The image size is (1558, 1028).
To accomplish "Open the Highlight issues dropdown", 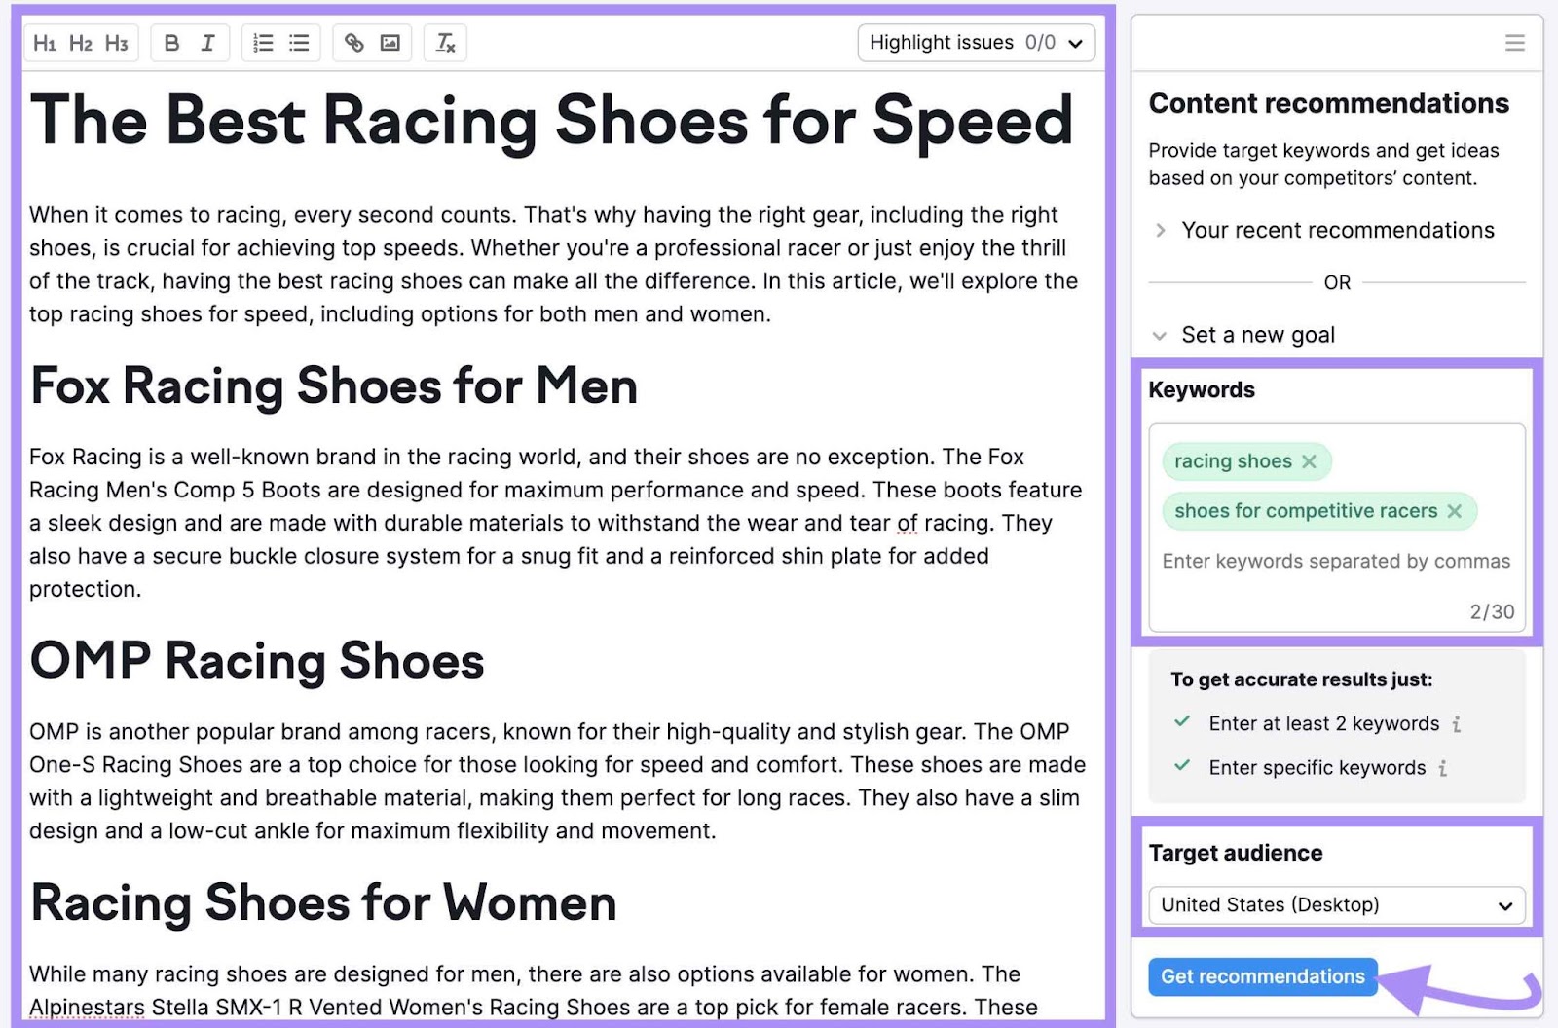I will 976,42.
